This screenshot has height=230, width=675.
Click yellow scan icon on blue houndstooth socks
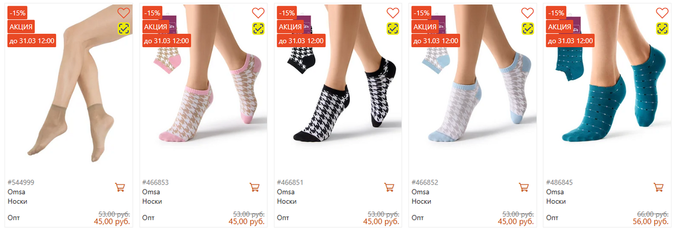(527, 28)
